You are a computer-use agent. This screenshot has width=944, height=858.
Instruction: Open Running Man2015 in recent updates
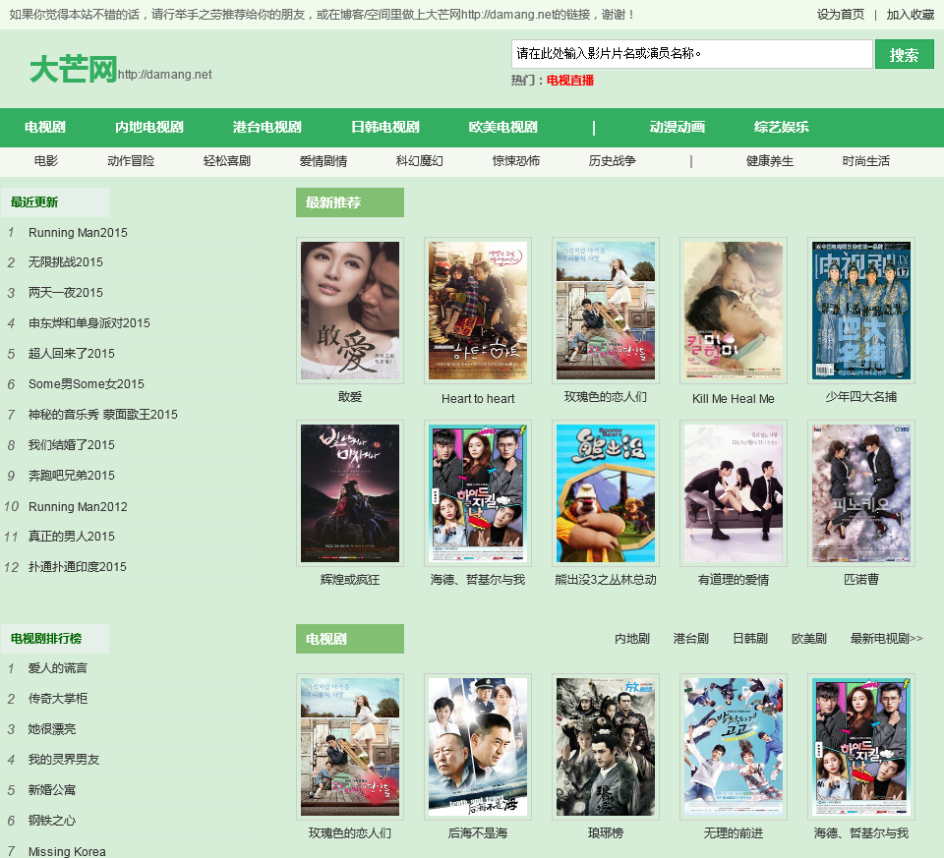(79, 232)
